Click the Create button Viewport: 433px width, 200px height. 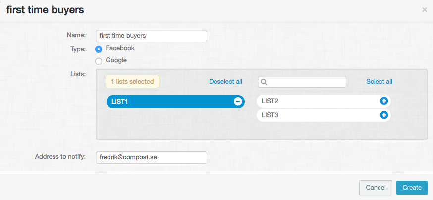(x=412, y=188)
